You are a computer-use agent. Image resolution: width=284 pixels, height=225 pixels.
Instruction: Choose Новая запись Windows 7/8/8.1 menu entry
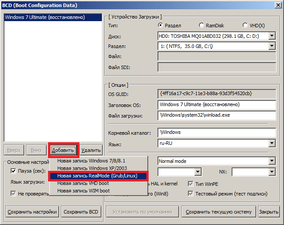(89, 161)
